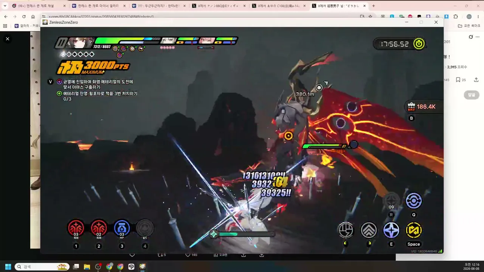The width and height of the screenshot is (484, 272).
Task: Click the browser address bar URL
Action: (101, 17)
